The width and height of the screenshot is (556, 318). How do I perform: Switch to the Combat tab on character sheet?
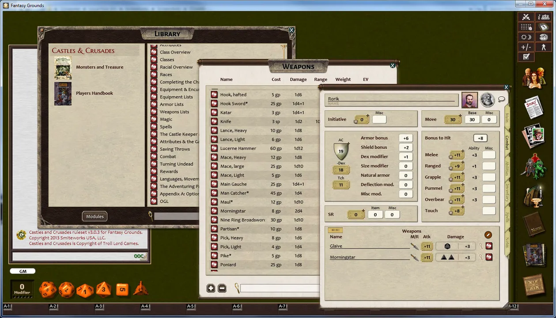tap(507, 143)
